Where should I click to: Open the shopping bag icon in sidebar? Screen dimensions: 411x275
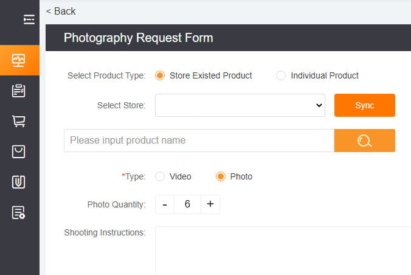coord(19,151)
